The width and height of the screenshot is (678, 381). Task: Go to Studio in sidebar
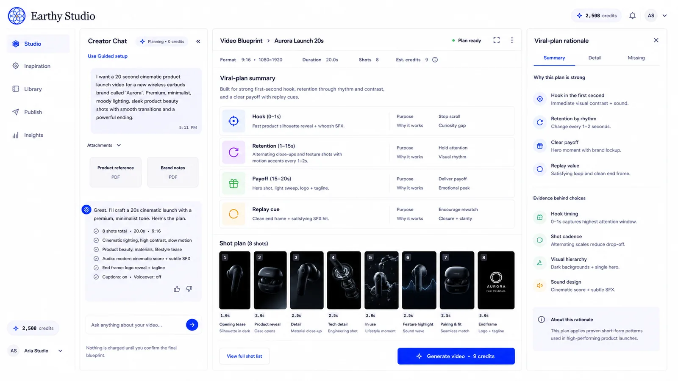coord(38,44)
